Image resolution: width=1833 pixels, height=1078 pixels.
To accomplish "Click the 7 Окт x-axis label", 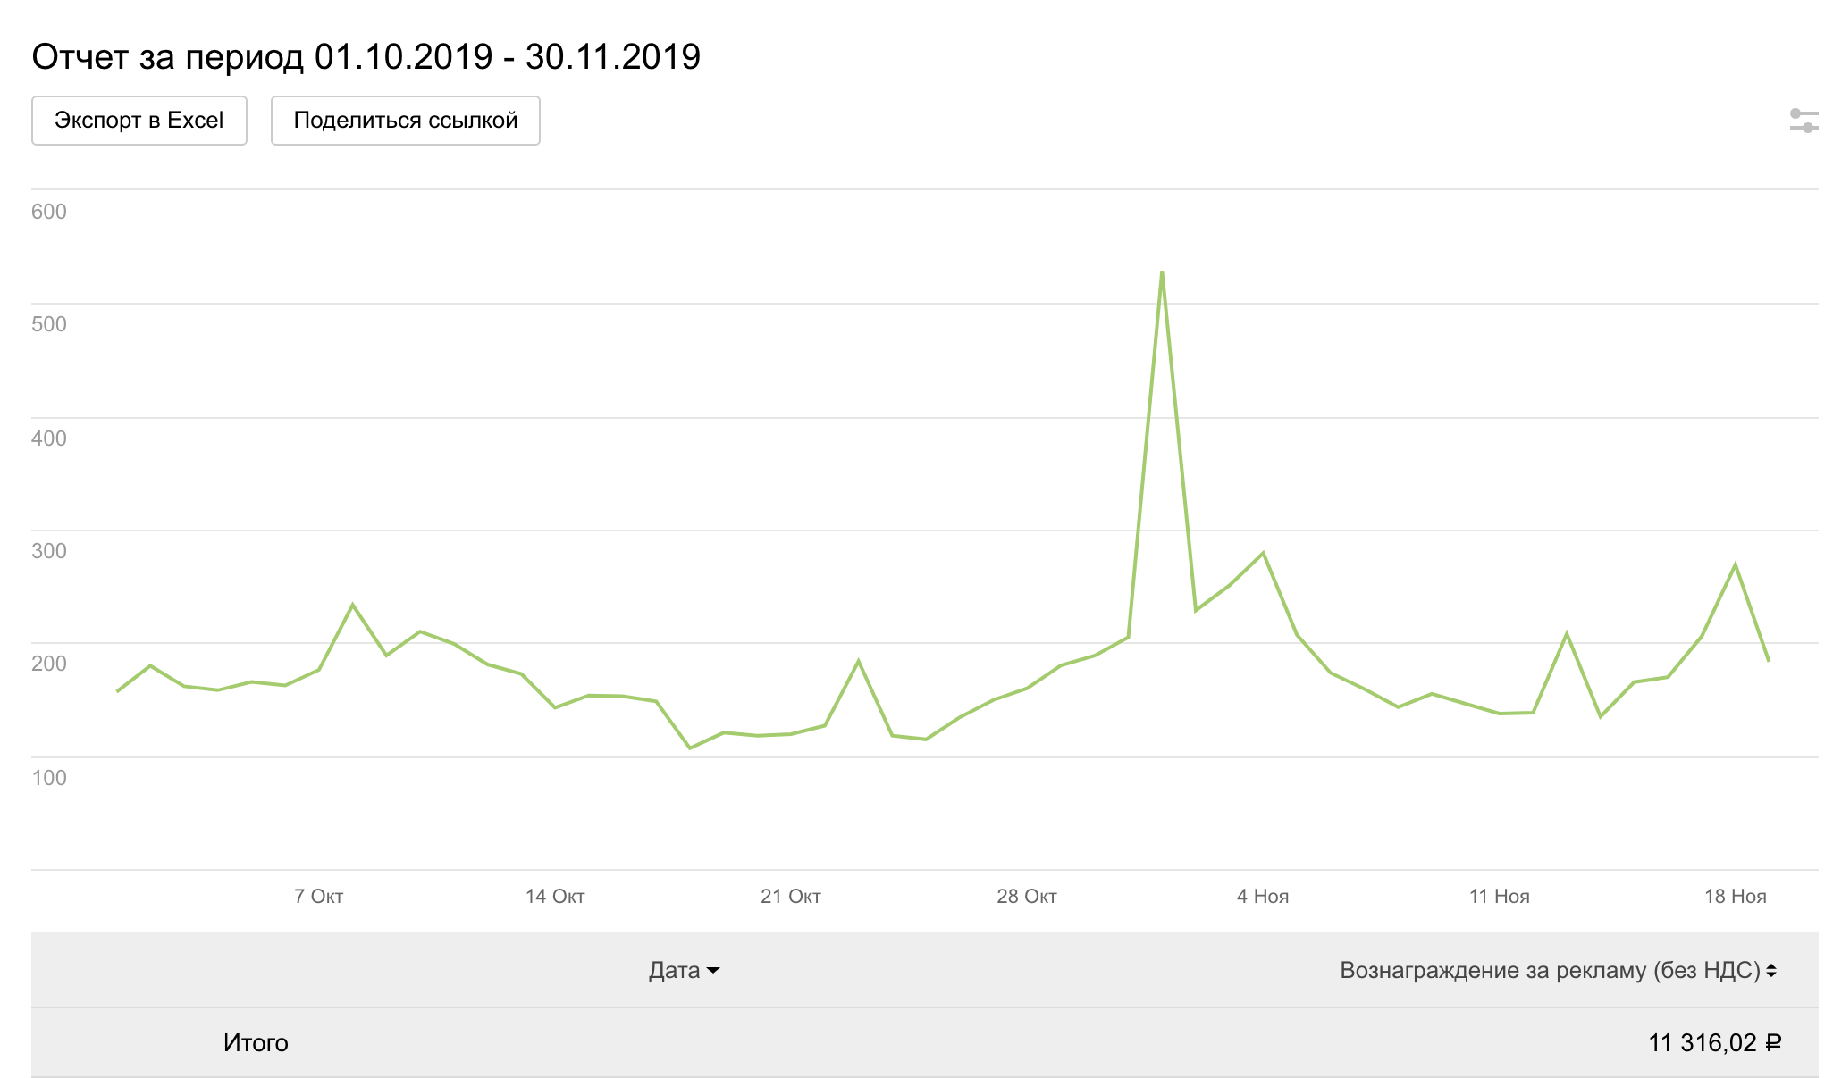I will [x=318, y=897].
